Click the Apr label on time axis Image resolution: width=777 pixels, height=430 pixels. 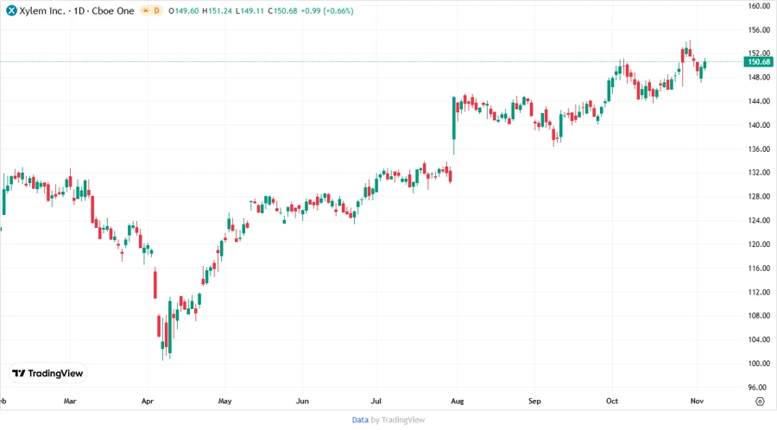pos(147,401)
